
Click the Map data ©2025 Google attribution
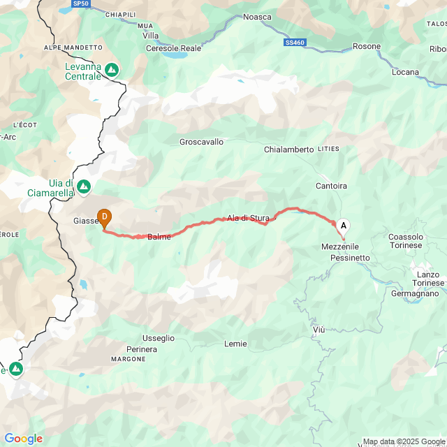coord(404,441)
